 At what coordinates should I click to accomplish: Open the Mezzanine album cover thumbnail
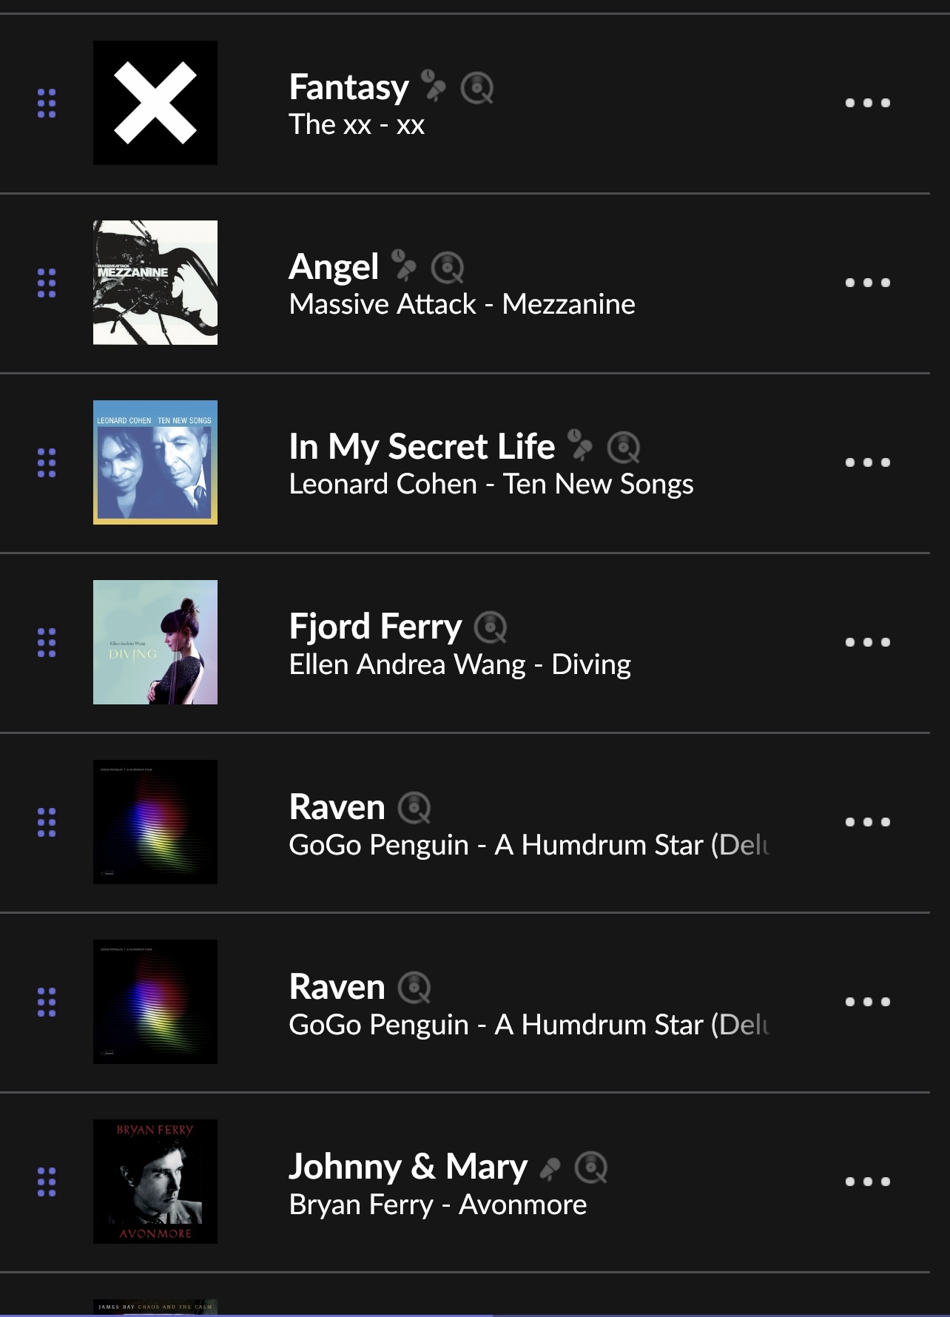point(155,283)
